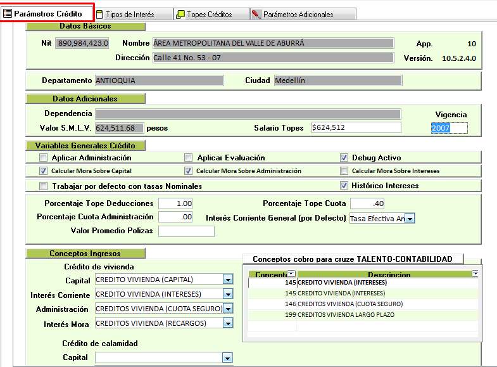Click the Parámetros Adicionales tab icon
This screenshot has height=367, width=497.
256,14
